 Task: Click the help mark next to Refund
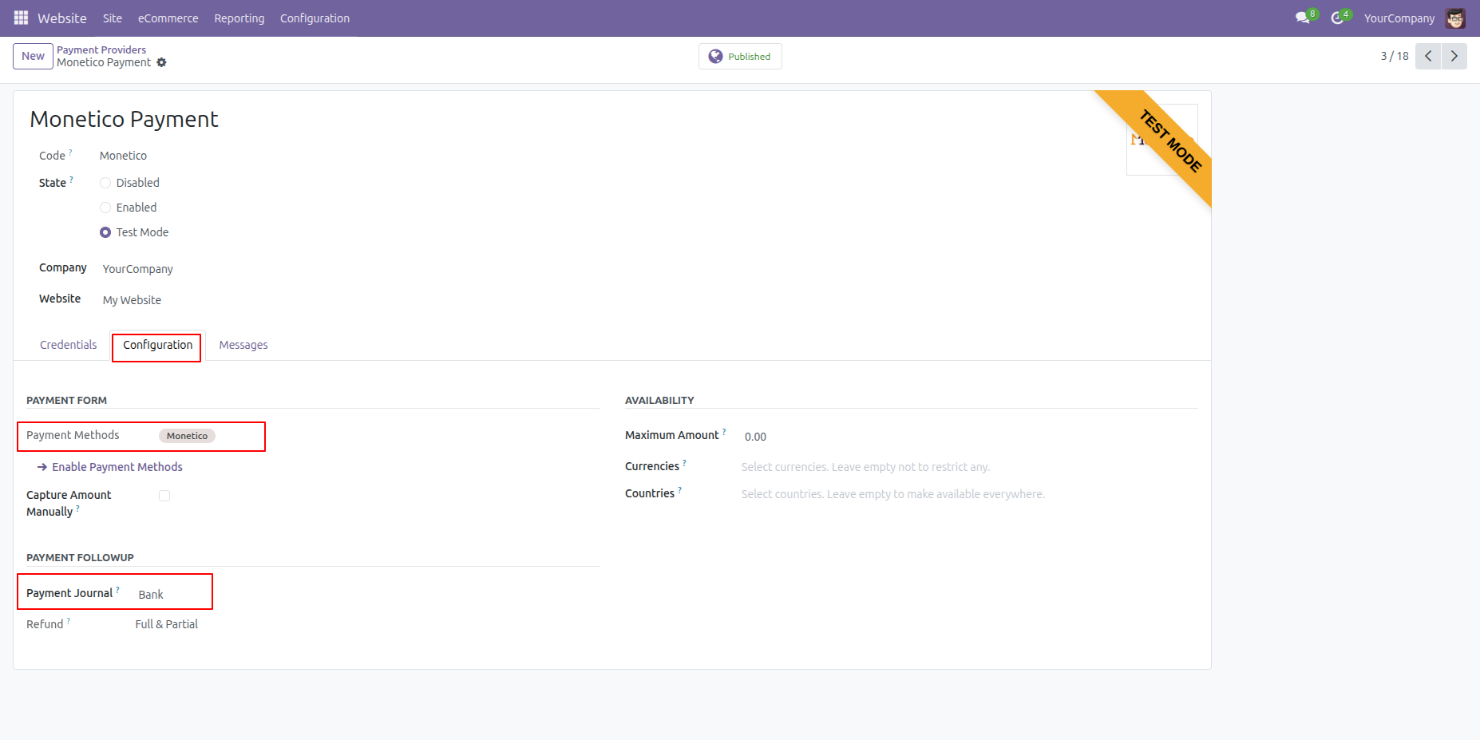68,620
